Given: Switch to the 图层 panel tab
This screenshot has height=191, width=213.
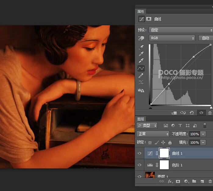Looking at the screenshot, I should (140, 119).
